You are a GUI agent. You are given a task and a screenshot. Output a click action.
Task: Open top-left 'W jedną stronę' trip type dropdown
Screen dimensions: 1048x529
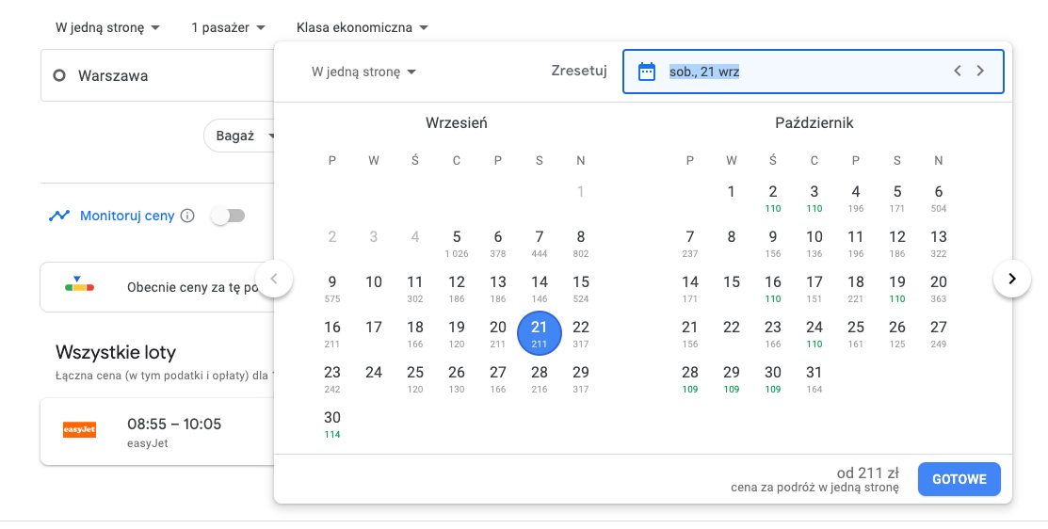(107, 27)
